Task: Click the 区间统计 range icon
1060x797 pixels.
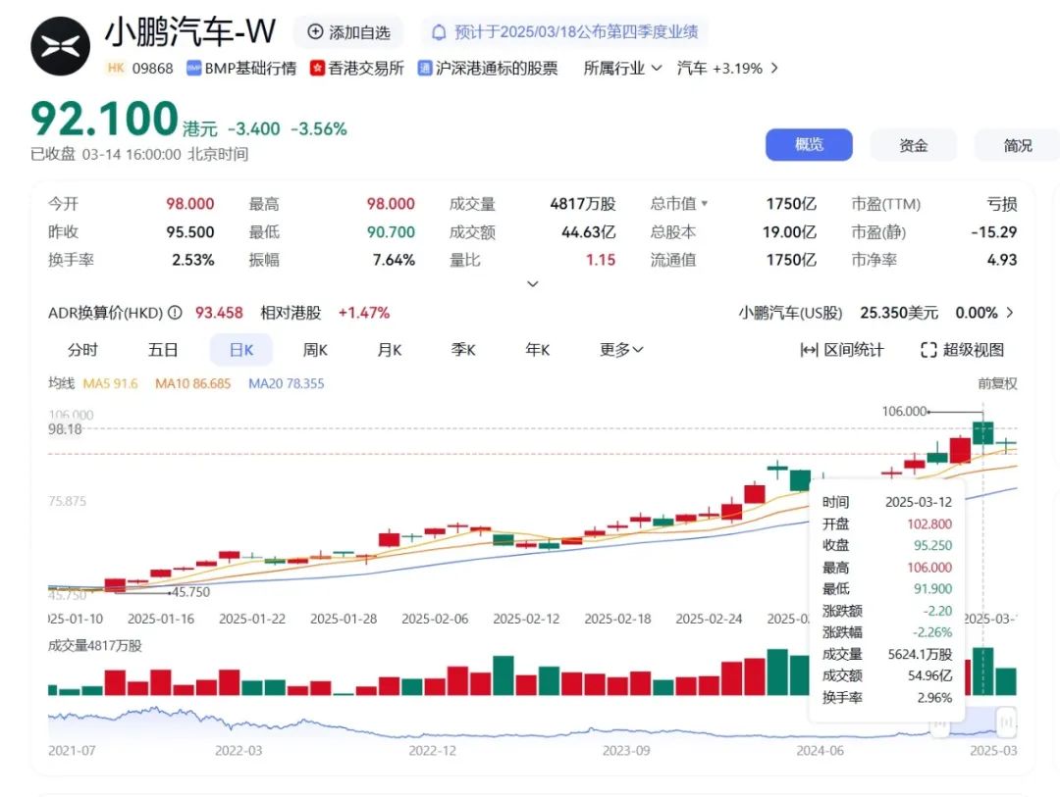Action: click(x=809, y=350)
